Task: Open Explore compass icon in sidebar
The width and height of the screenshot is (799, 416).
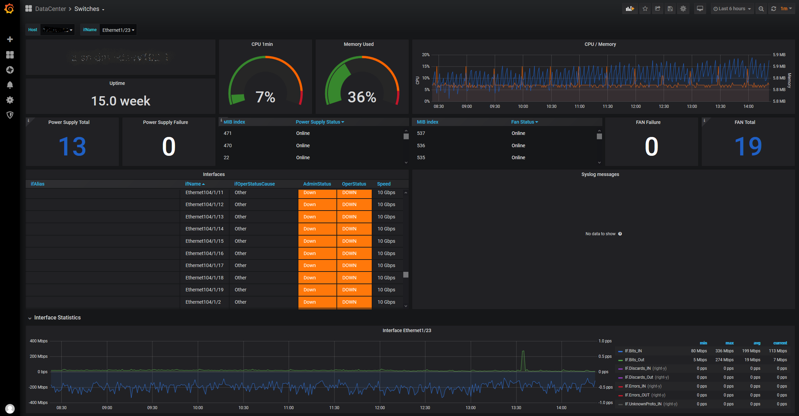Action: pos(10,70)
